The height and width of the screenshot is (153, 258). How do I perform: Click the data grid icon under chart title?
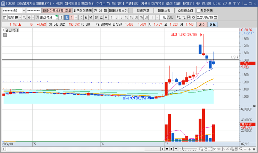tap(5, 34)
